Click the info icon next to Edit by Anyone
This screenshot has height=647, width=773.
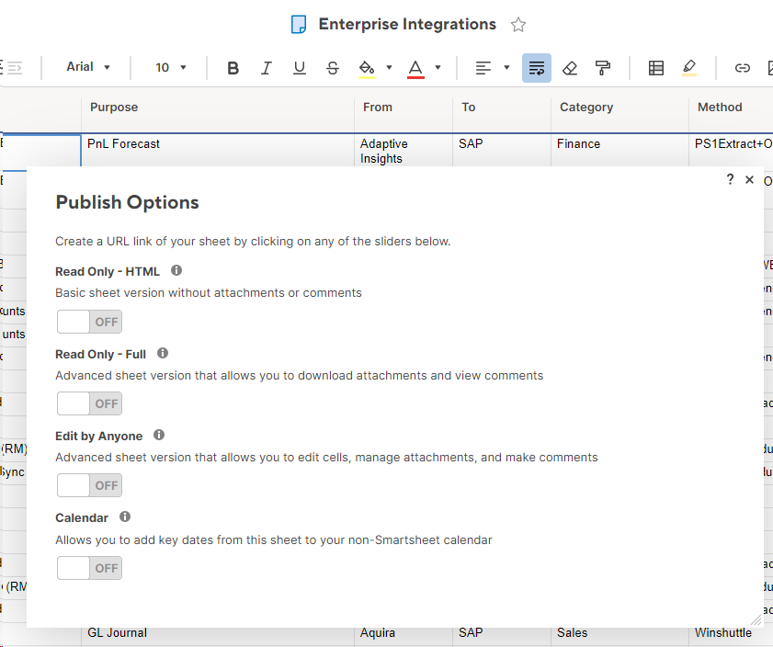coord(159,435)
